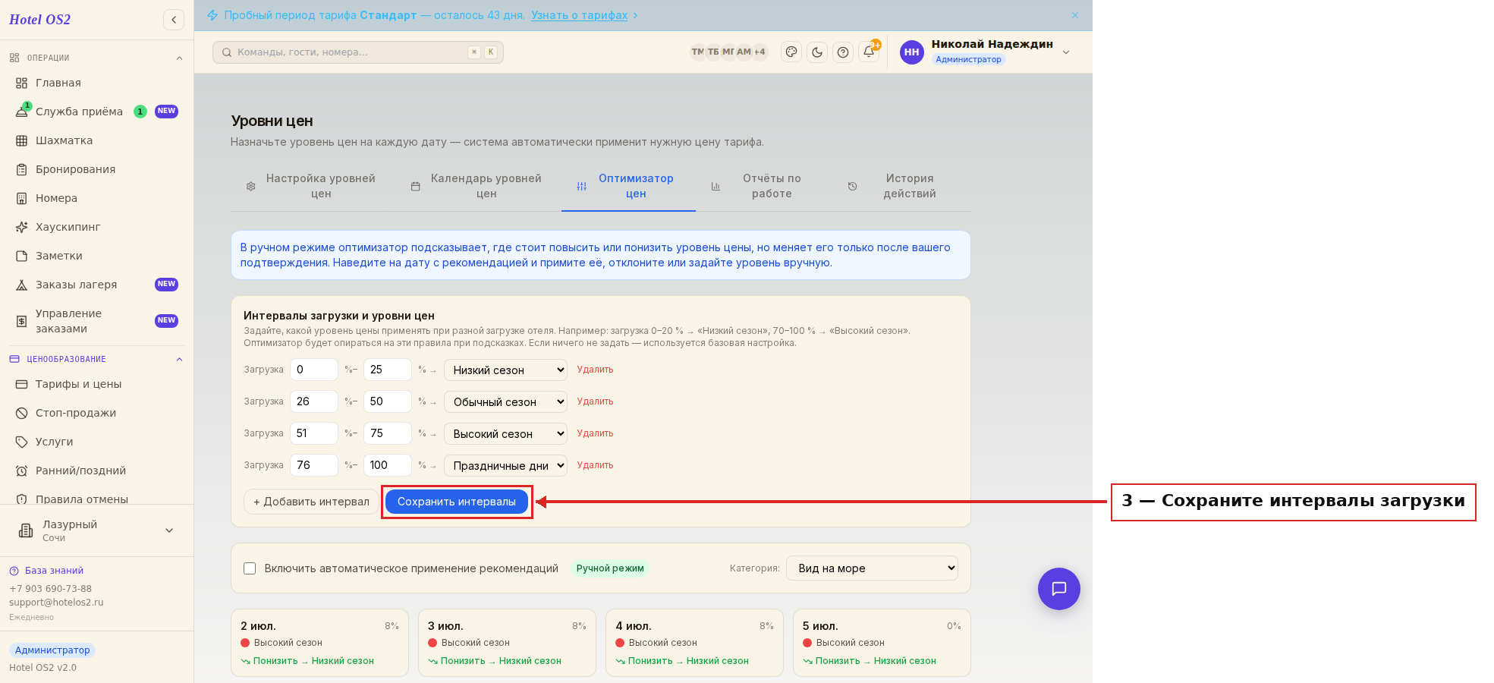
Task: Open the Вид на море category dropdown
Action: coord(873,568)
